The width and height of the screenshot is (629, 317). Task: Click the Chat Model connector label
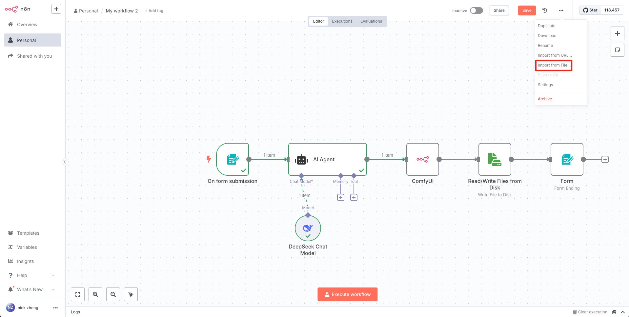pos(301,182)
